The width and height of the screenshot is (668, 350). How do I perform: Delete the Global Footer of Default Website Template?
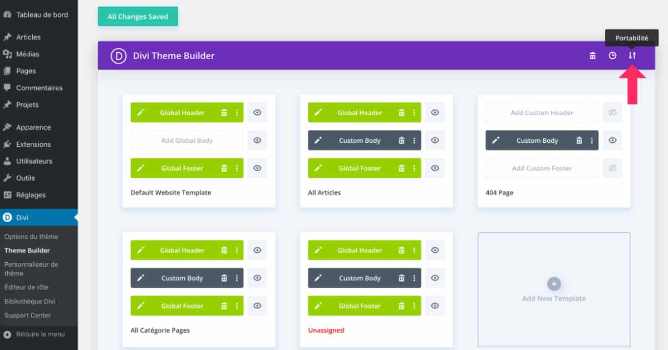point(224,168)
